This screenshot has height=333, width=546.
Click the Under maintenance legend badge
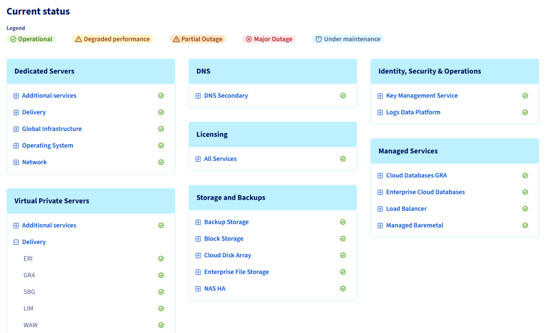[348, 39]
